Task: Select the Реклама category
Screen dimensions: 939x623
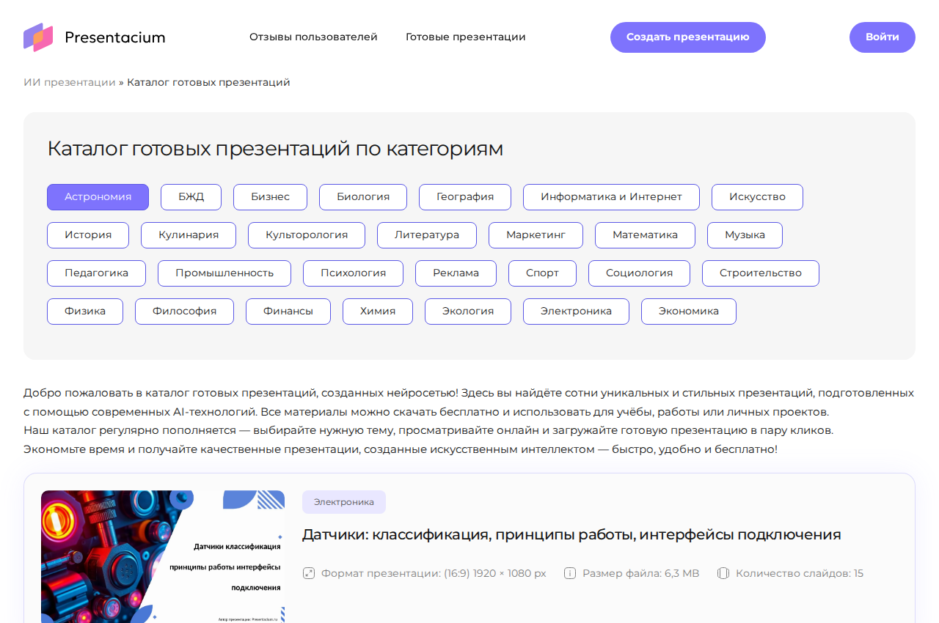Action: coord(456,273)
